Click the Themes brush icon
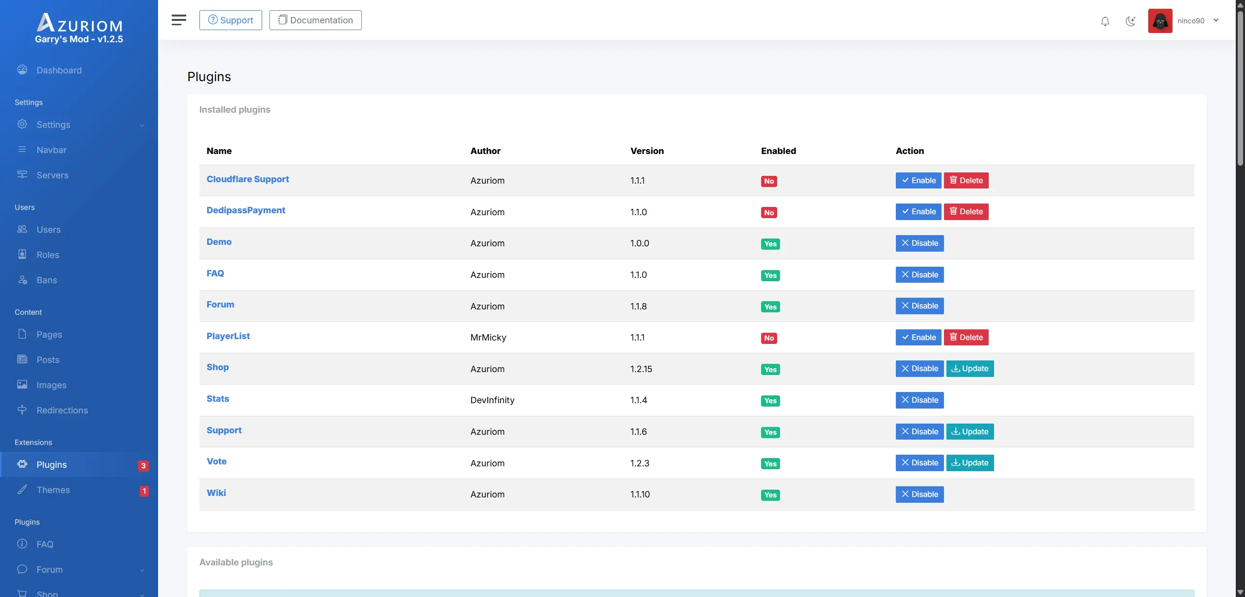Viewport: 1245px width, 597px height. click(x=22, y=489)
